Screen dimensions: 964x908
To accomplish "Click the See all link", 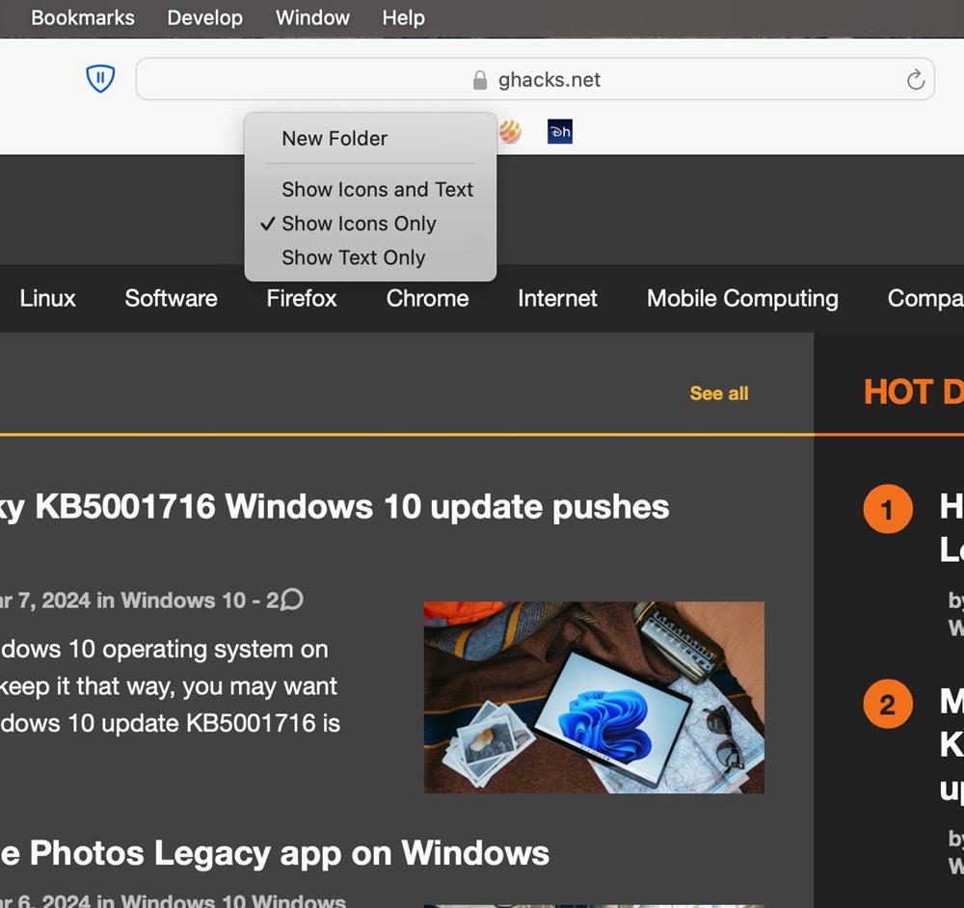I will click(x=718, y=393).
